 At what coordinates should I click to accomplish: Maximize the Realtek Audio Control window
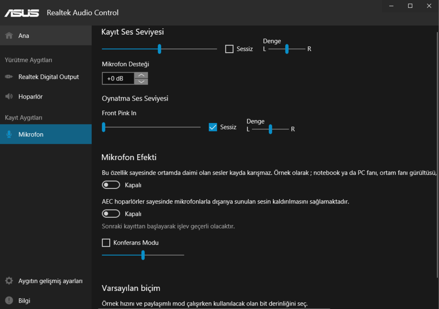(410, 6)
